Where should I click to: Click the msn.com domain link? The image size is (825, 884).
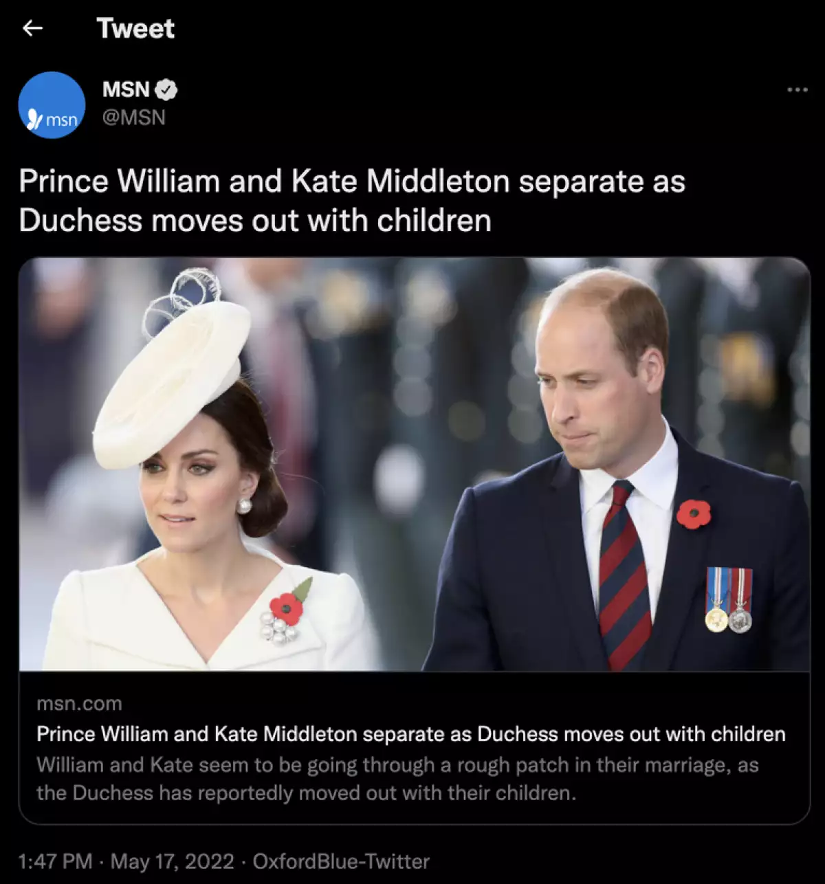click(79, 703)
